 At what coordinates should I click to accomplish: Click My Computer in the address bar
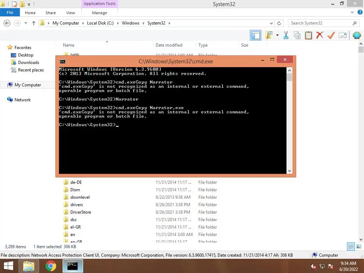click(66, 23)
